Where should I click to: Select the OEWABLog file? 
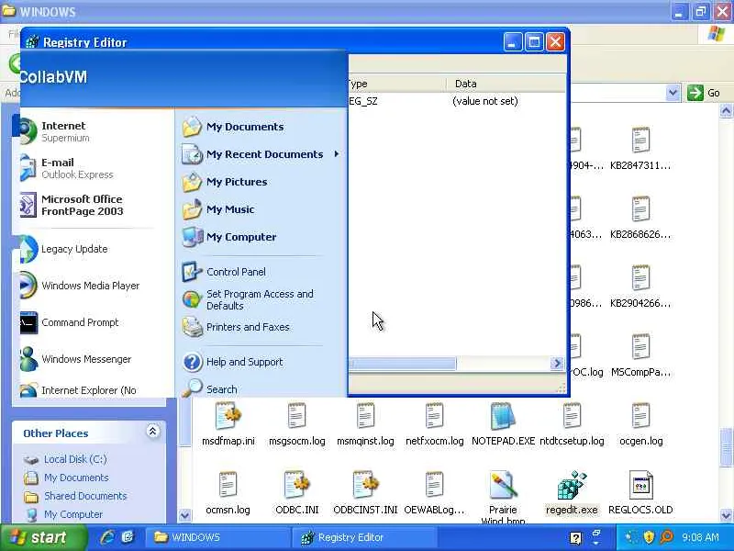pyautogui.click(x=434, y=492)
